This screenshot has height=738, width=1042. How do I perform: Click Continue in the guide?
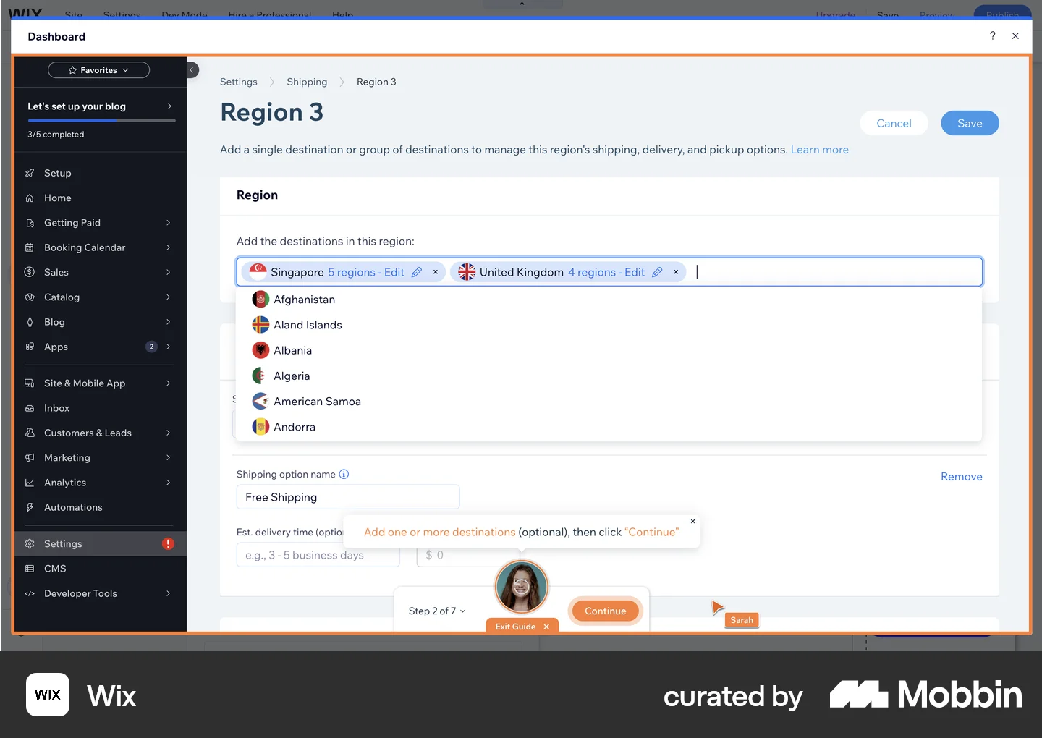pyautogui.click(x=605, y=611)
